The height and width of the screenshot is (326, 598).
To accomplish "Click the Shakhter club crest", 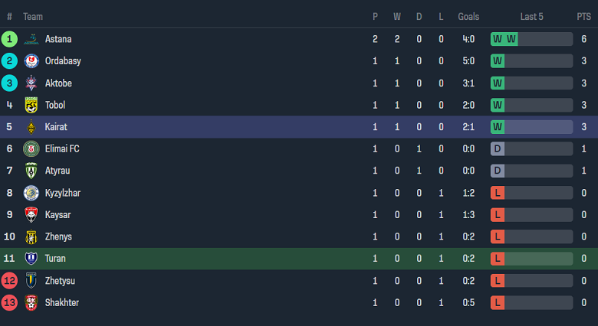I will coord(31,303).
